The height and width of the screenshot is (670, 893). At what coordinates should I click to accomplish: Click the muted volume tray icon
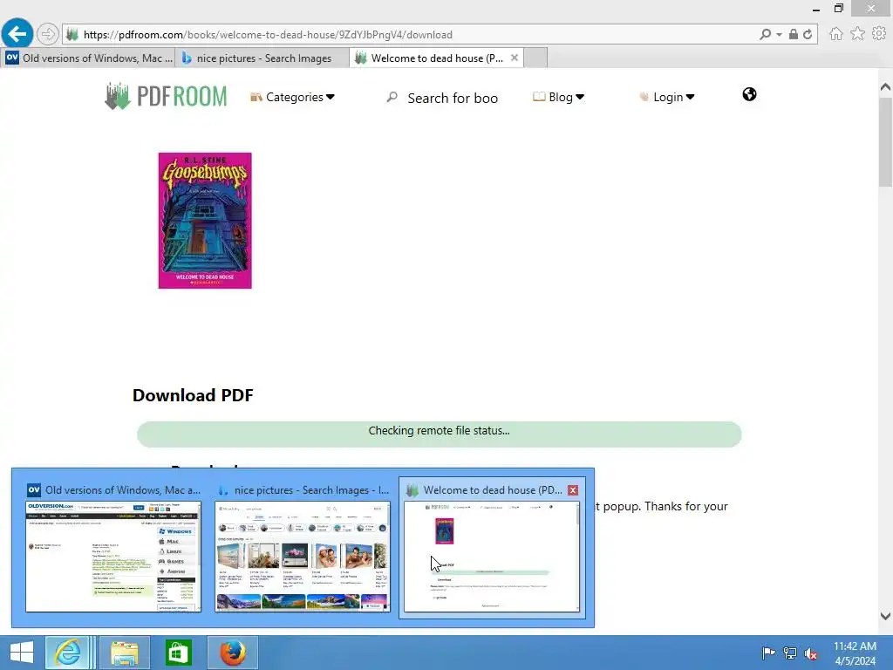click(811, 653)
